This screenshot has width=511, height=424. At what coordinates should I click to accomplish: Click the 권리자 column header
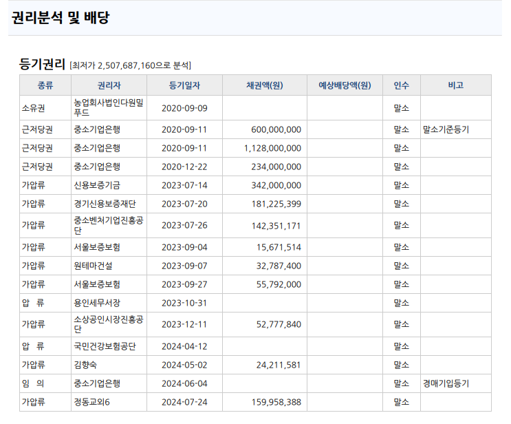[x=109, y=85]
